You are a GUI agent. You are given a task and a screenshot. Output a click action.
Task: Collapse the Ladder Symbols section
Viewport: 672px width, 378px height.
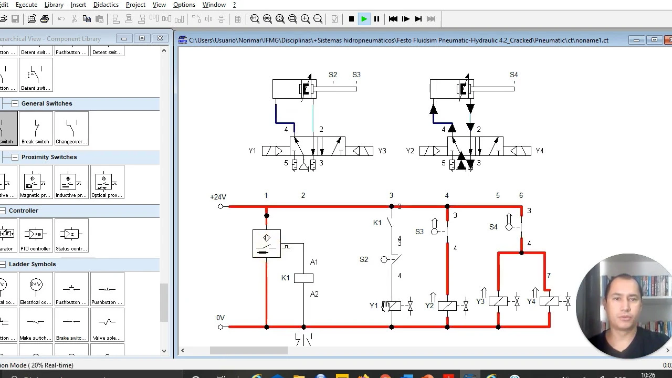pyautogui.click(x=3, y=264)
